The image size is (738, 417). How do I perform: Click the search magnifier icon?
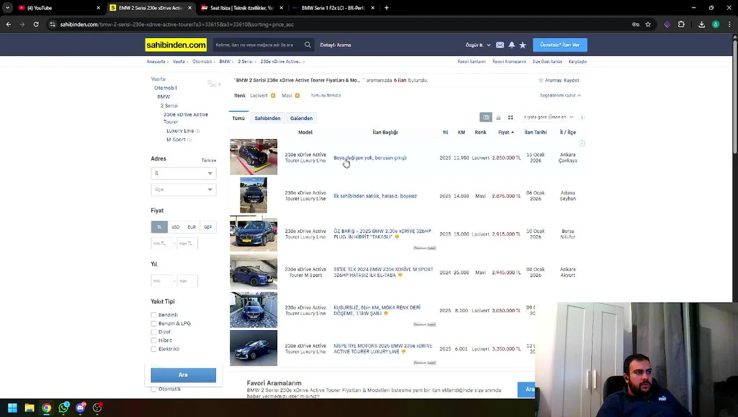[x=307, y=45]
